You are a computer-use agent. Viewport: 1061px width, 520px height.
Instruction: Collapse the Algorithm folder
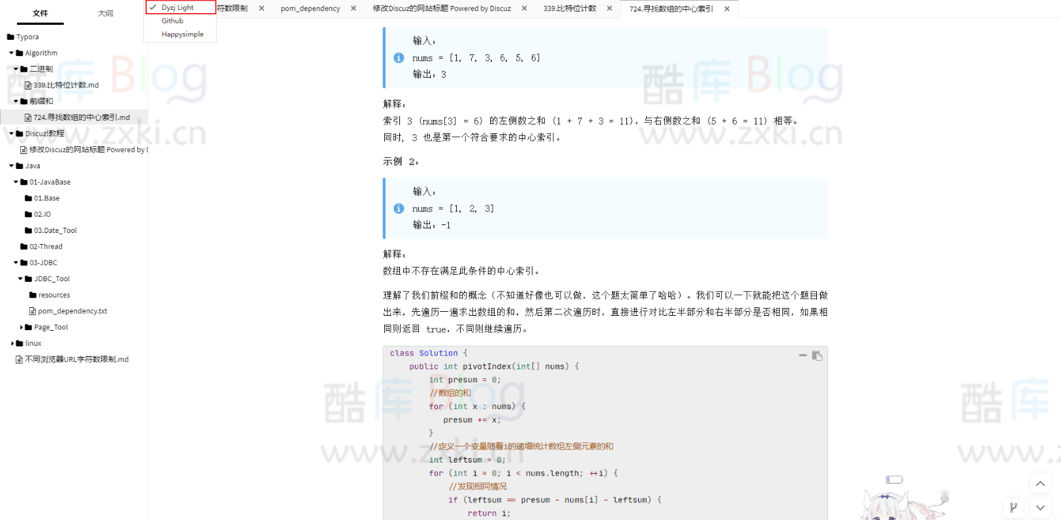(x=12, y=53)
